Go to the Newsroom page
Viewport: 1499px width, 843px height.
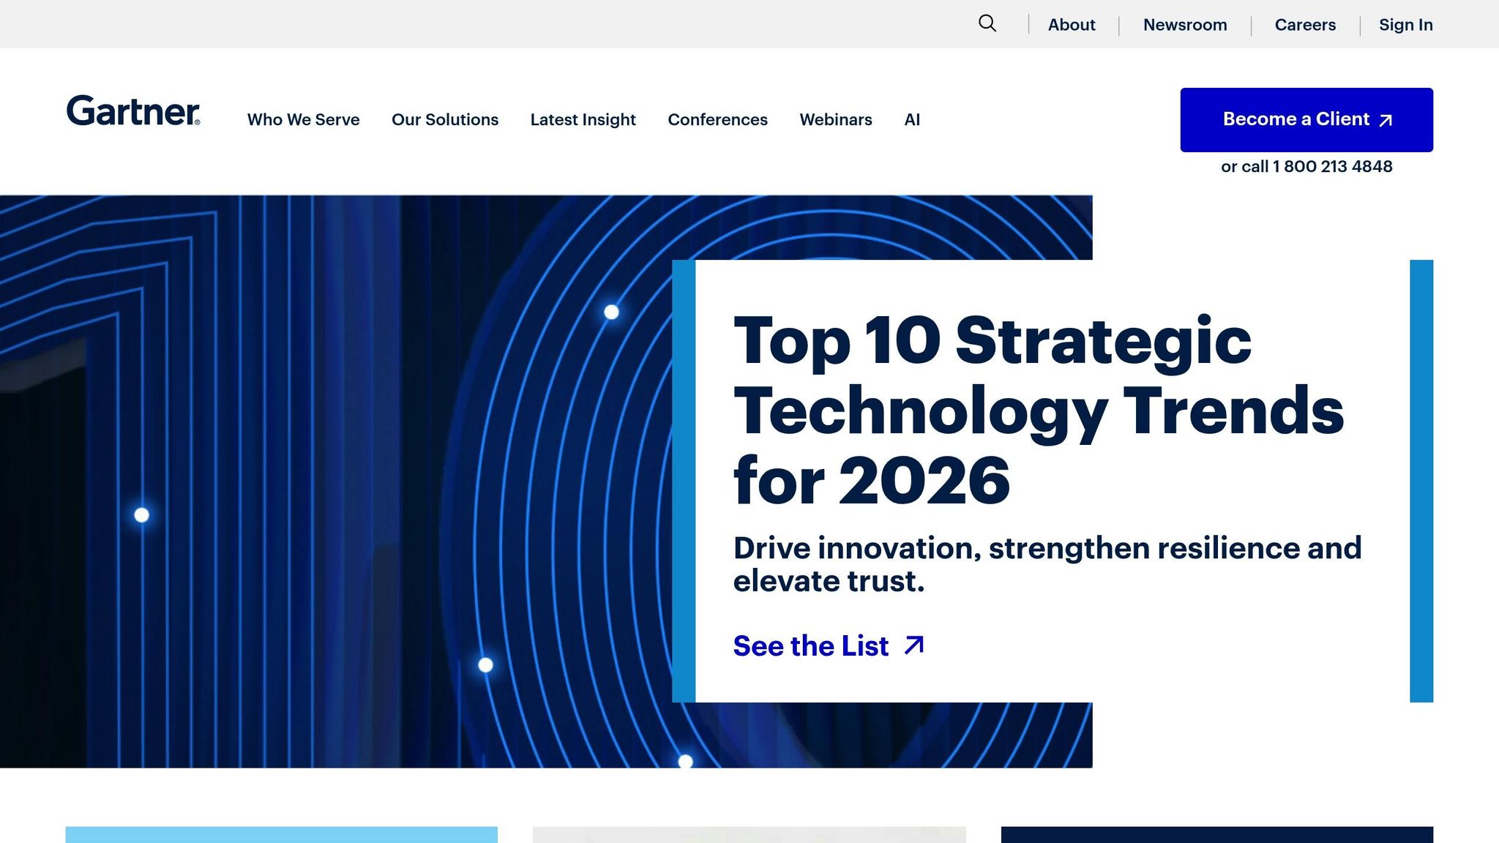pyautogui.click(x=1185, y=25)
